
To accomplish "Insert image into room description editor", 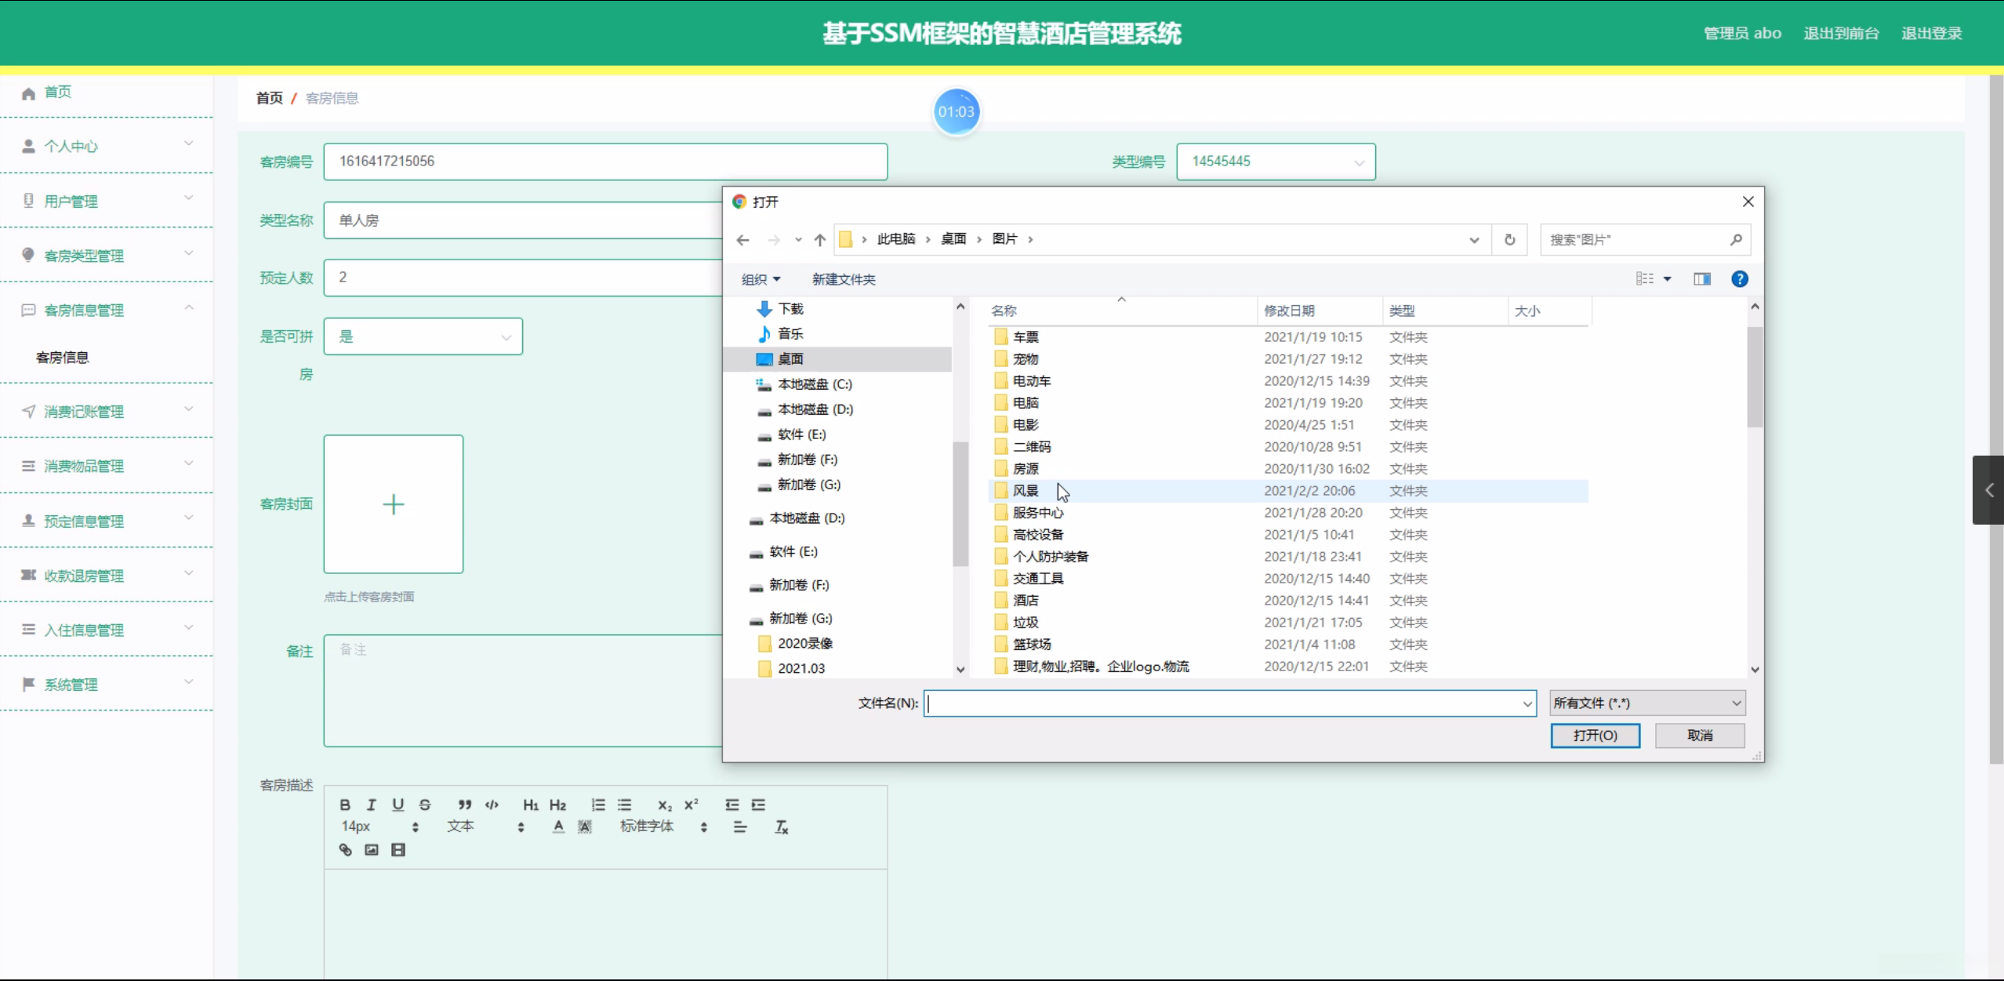I will (x=372, y=850).
